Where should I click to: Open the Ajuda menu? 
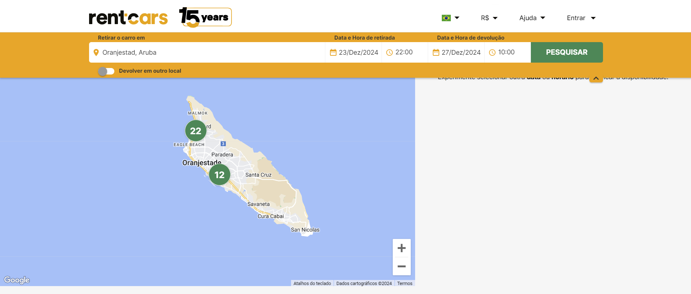click(532, 18)
